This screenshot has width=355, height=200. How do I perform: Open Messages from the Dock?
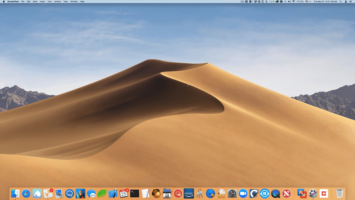pyautogui.click(x=91, y=194)
